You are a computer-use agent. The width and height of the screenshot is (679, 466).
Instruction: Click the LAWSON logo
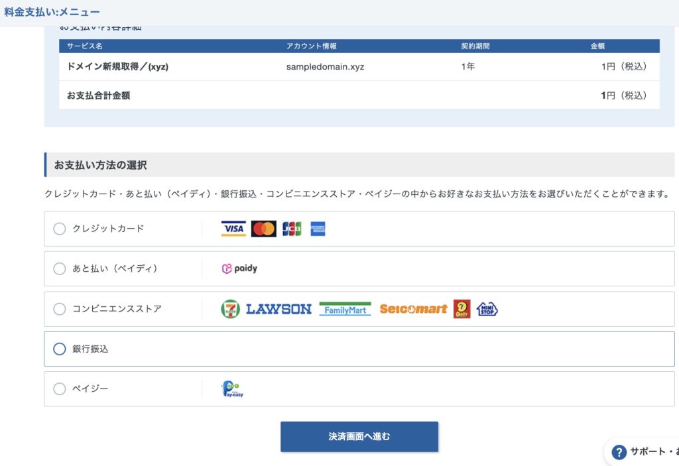[x=278, y=309]
